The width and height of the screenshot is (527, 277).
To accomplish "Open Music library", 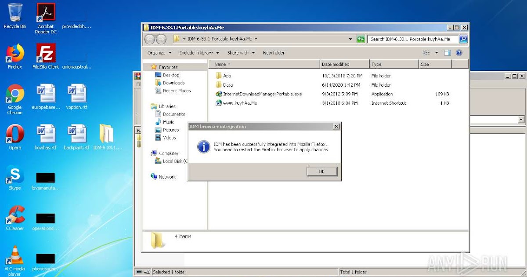I will pyautogui.click(x=165, y=122).
